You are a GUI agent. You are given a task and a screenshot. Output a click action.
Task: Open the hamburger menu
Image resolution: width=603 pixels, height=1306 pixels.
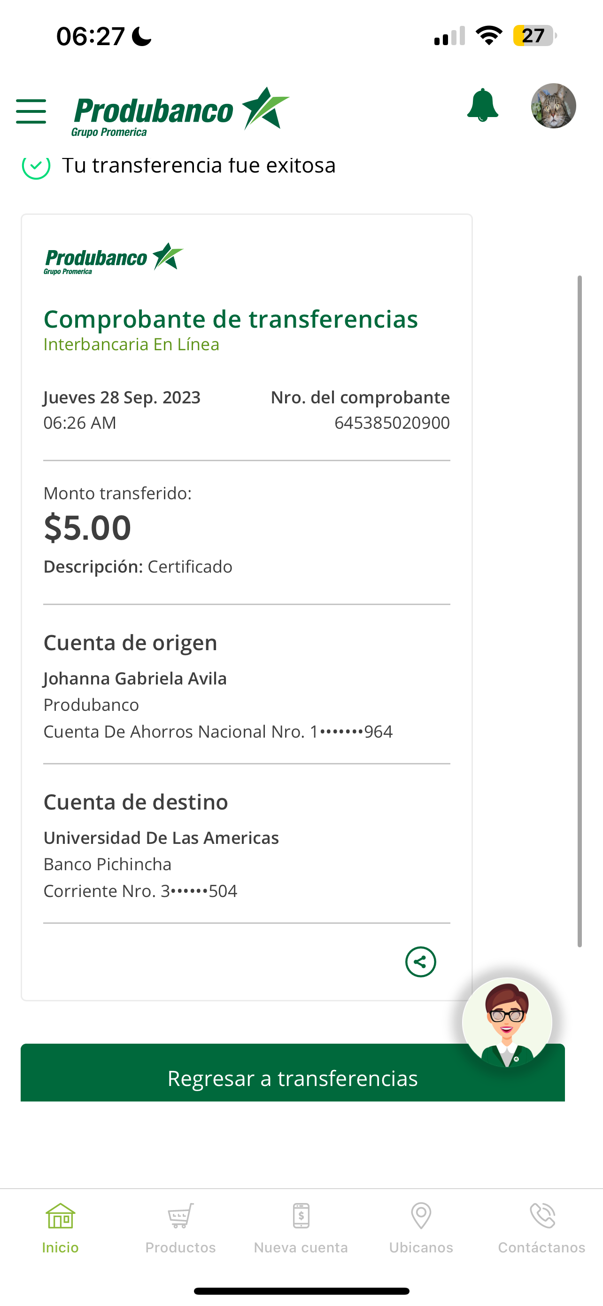(31, 111)
